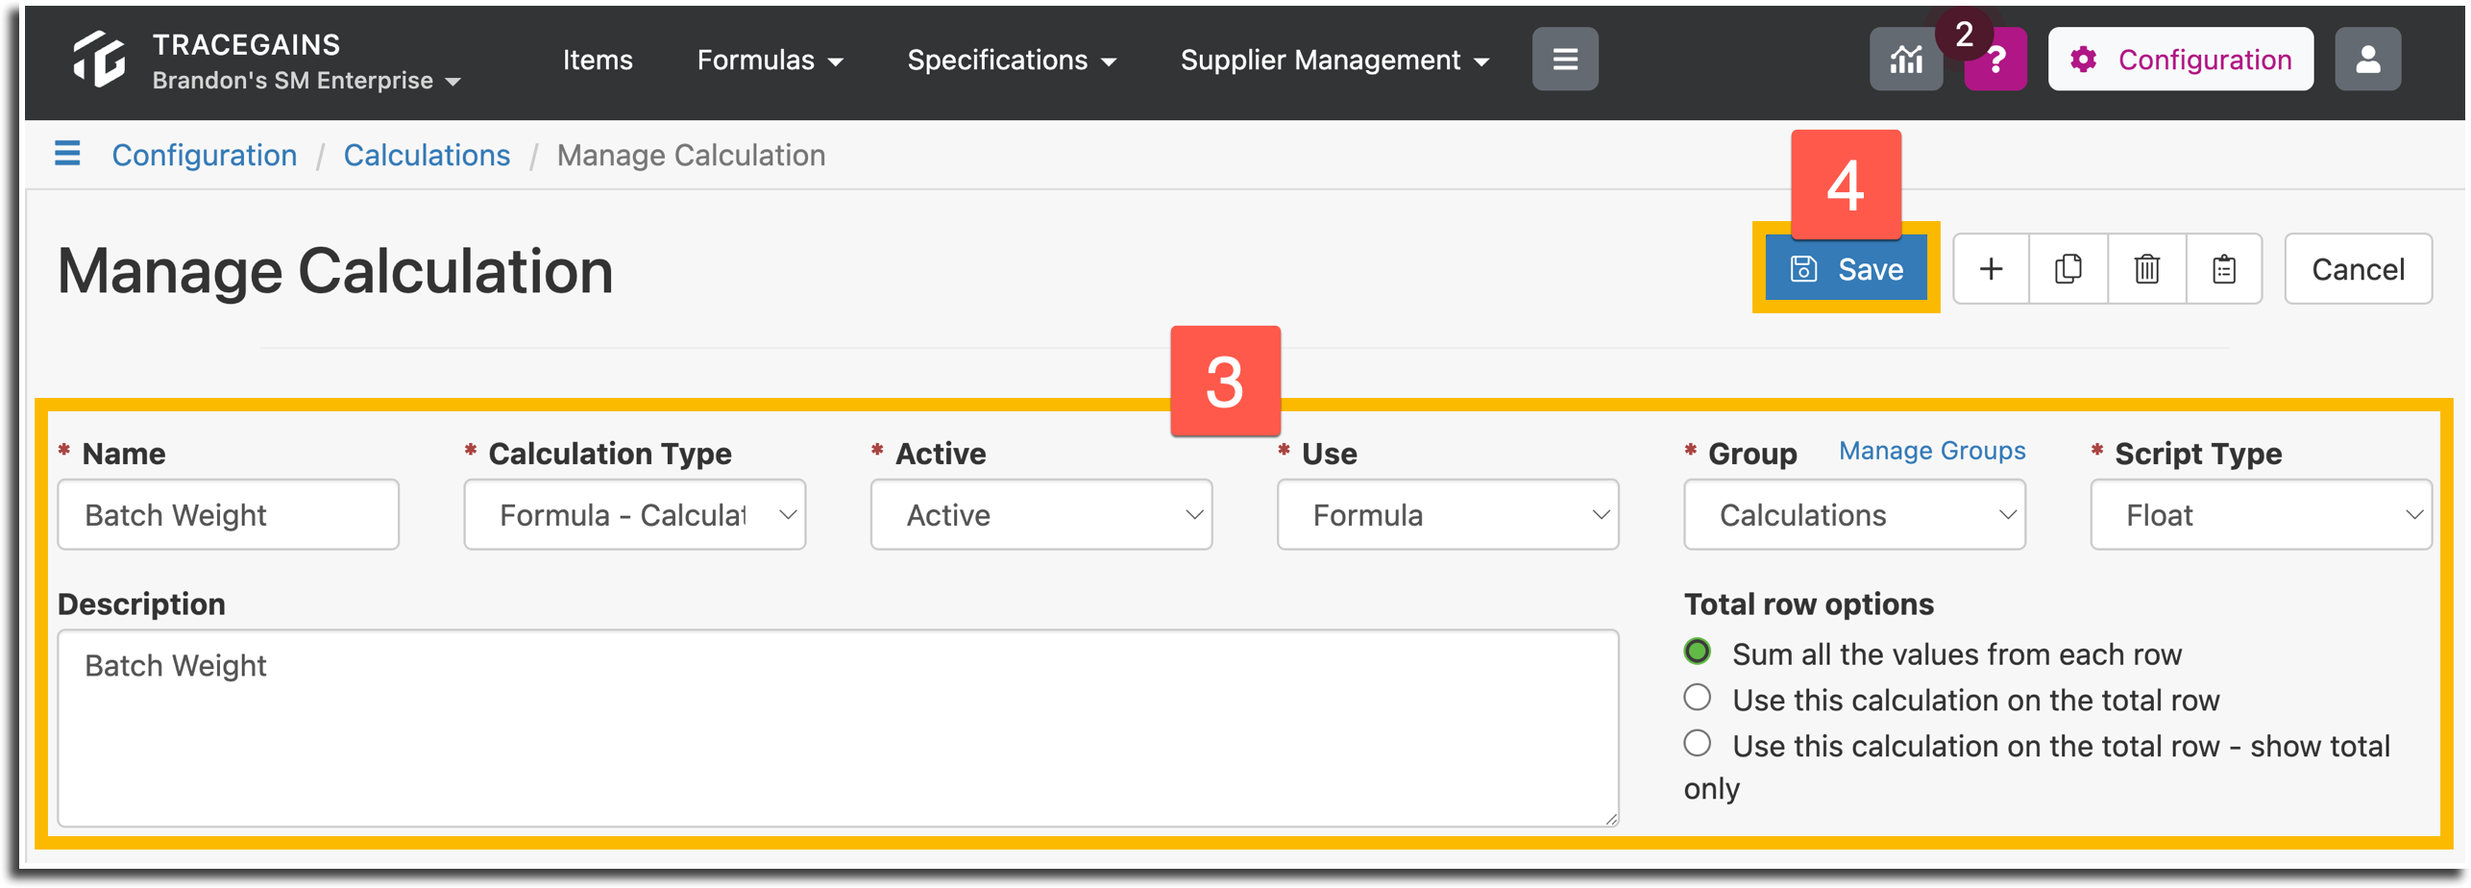
Task: Click the Configuration button in top bar
Action: [x=2180, y=60]
